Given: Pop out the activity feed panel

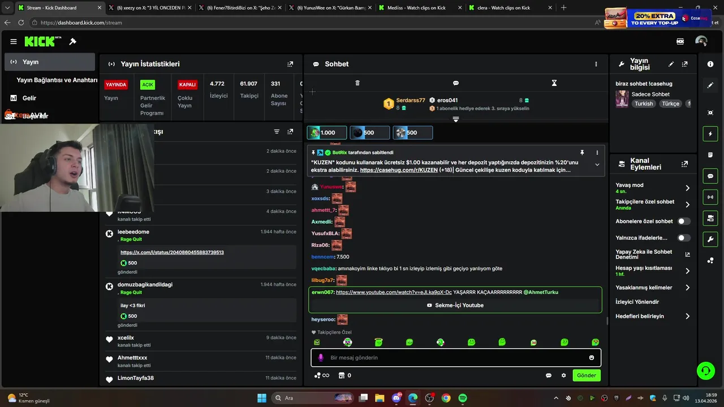Looking at the screenshot, I should pyautogui.click(x=290, y=132).
